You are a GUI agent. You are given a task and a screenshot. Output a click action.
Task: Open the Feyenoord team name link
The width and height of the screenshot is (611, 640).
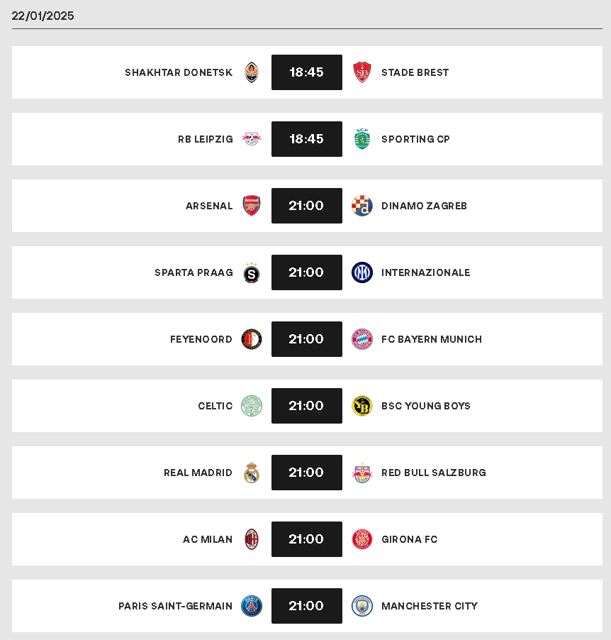pyautogui.click(x=201, y=339)
